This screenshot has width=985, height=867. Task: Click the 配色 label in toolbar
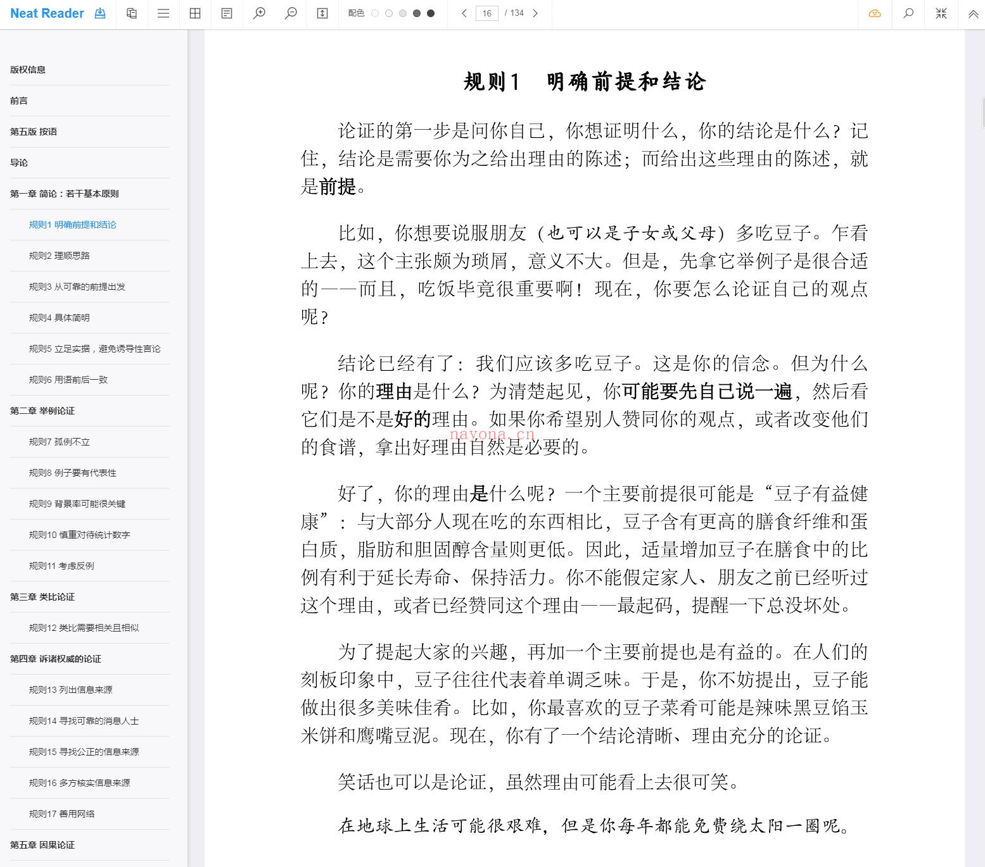click(x=356, y=13)
